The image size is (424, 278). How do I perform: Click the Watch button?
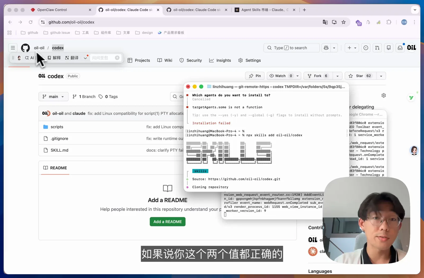coord(280,76)
